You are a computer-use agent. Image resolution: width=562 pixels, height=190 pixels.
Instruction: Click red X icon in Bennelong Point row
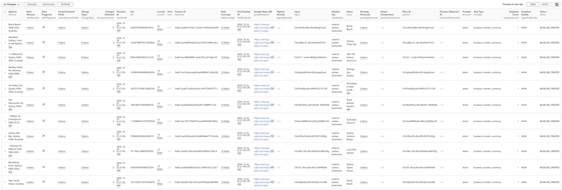coord(44,167)
